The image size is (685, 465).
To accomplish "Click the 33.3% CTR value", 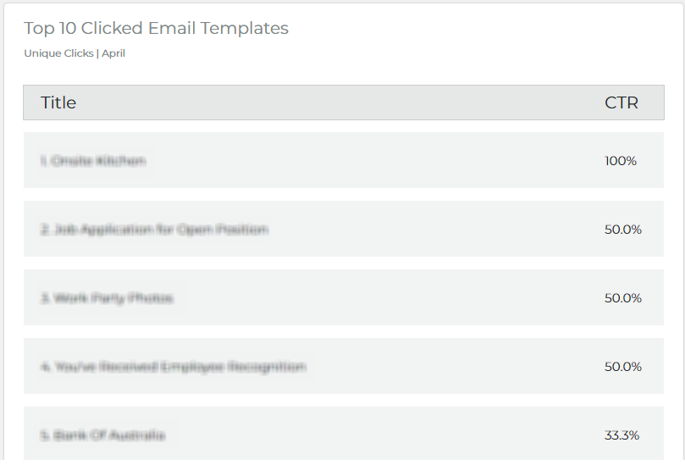I will (621, 435).
